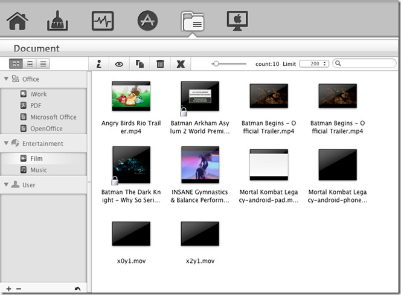The image size is (401, 295).
Task: Open the Home tab icon
Action: coord(18,21)
